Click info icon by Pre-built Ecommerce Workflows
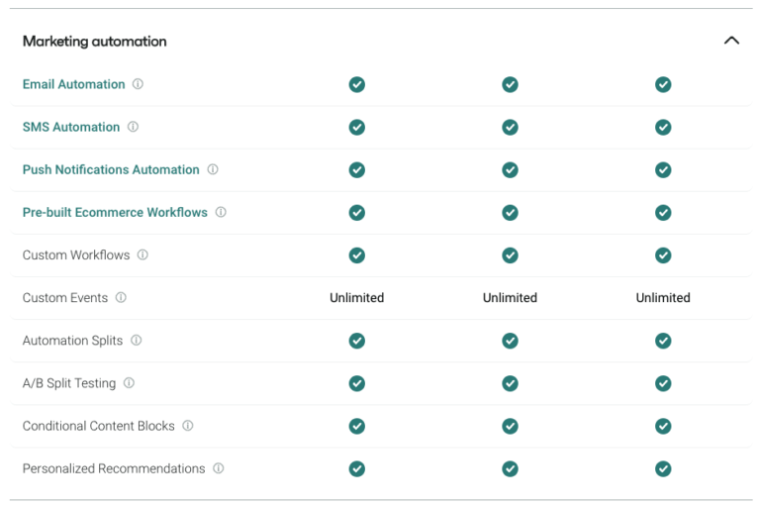760x506 pixels. tap(221, 212)
